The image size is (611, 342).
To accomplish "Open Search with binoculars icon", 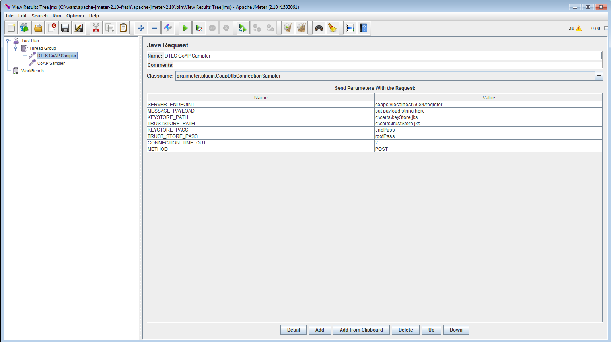I will click(x=319, y=28).
